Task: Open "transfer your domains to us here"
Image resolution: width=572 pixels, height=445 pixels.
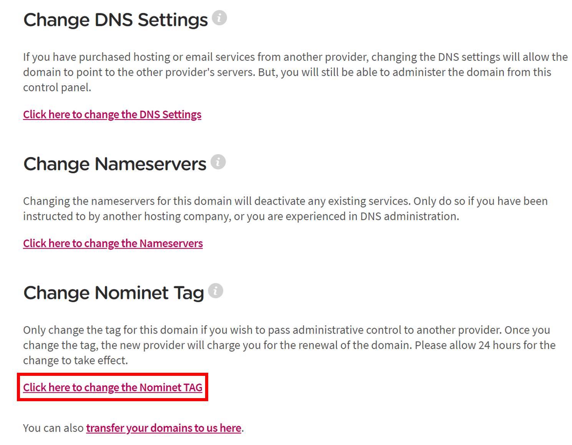Action: pyautogui.click(x=163, y=428)
